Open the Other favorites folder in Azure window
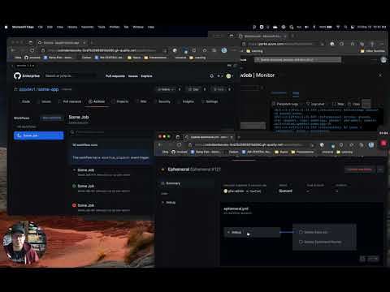390x292 pixels. pos(373,51)
